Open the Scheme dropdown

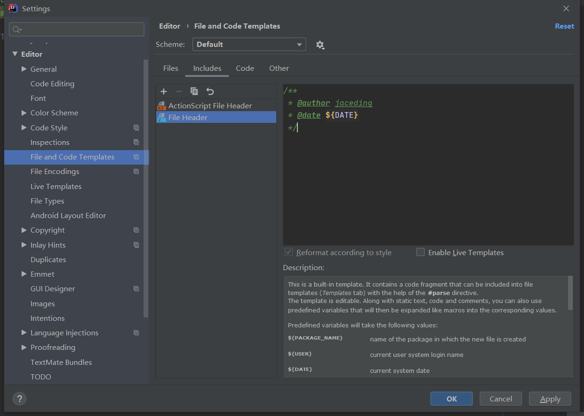pyautogui.click(x=249, y=45)
